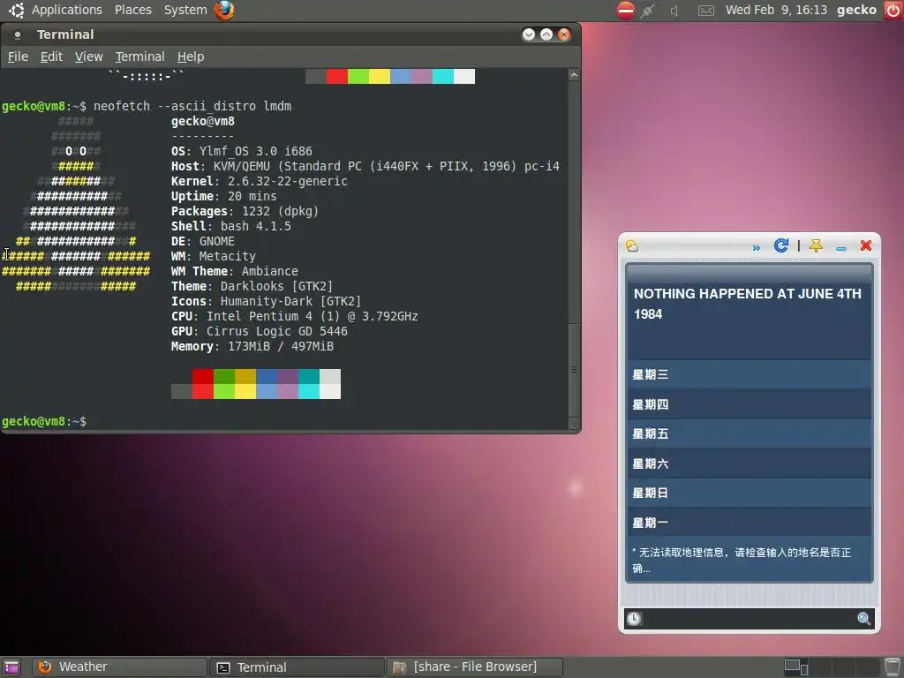Click the weather widget cloud-sun icon
This screenshot has height=678, width=904.
tap(632, 246)
